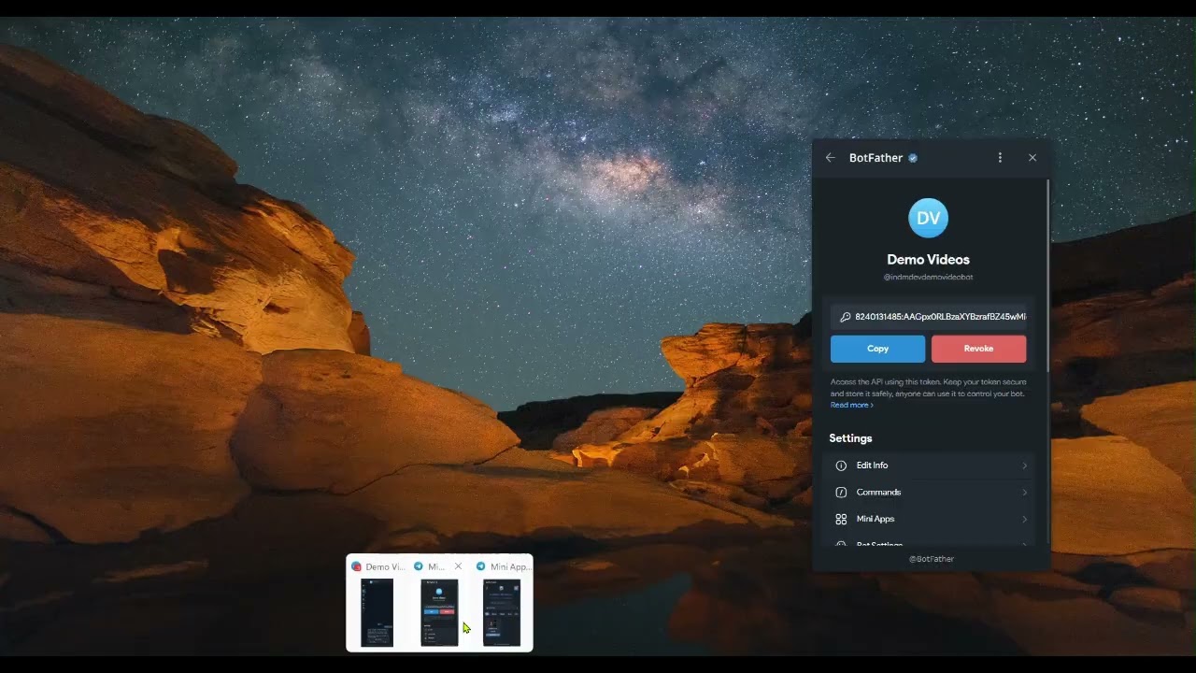Close the Mi... window preview with X

(x=458, y=566)
